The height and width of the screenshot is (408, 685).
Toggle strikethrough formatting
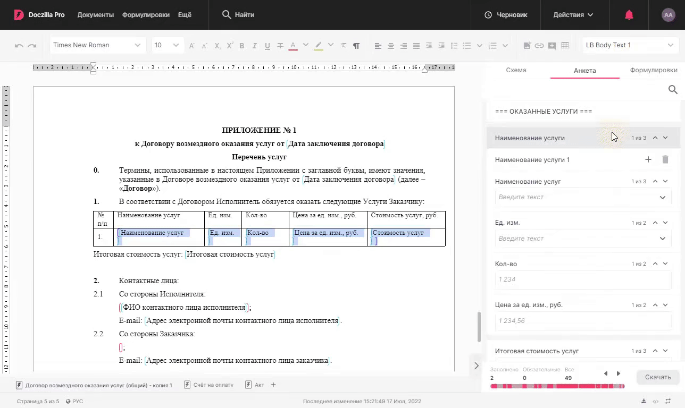pyautogui.click(x=280, y=46)
